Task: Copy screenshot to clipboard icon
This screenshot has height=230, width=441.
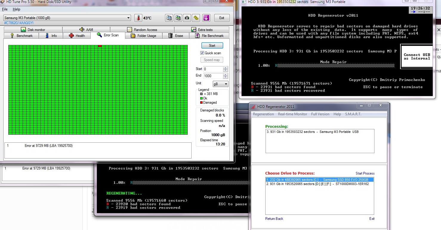Action: pos(178,18)
